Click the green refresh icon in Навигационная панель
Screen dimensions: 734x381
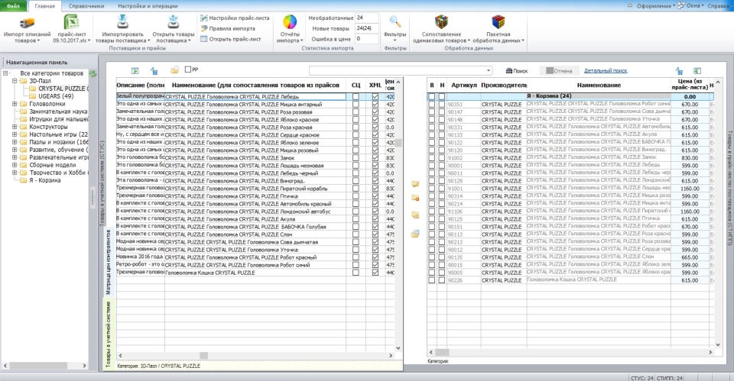93,73
